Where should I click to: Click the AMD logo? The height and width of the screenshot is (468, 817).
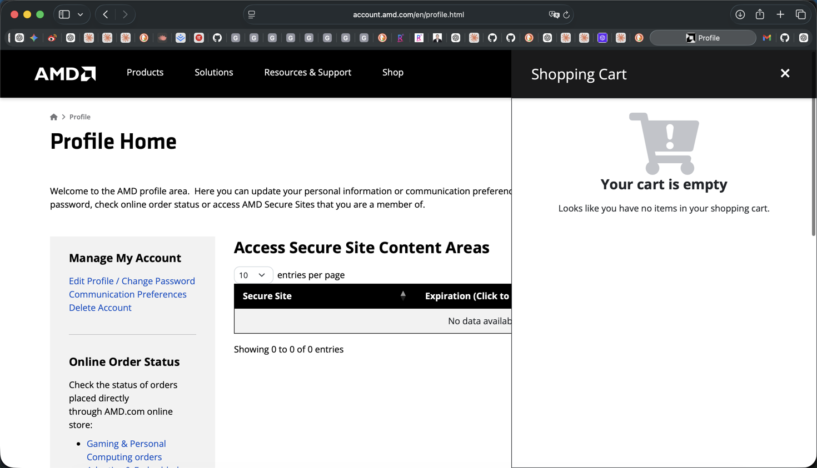65,73
